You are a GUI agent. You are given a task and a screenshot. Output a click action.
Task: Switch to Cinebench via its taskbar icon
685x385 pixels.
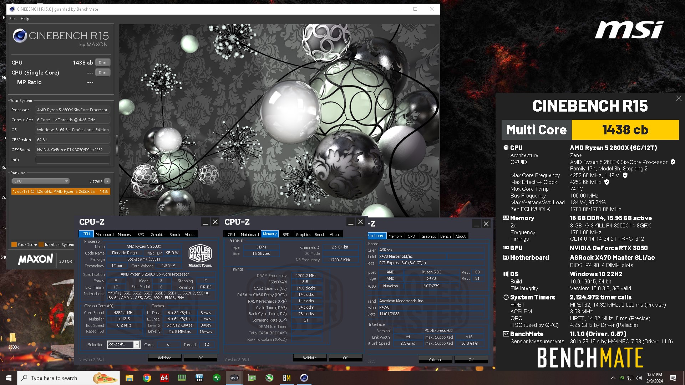click(304, 378)
